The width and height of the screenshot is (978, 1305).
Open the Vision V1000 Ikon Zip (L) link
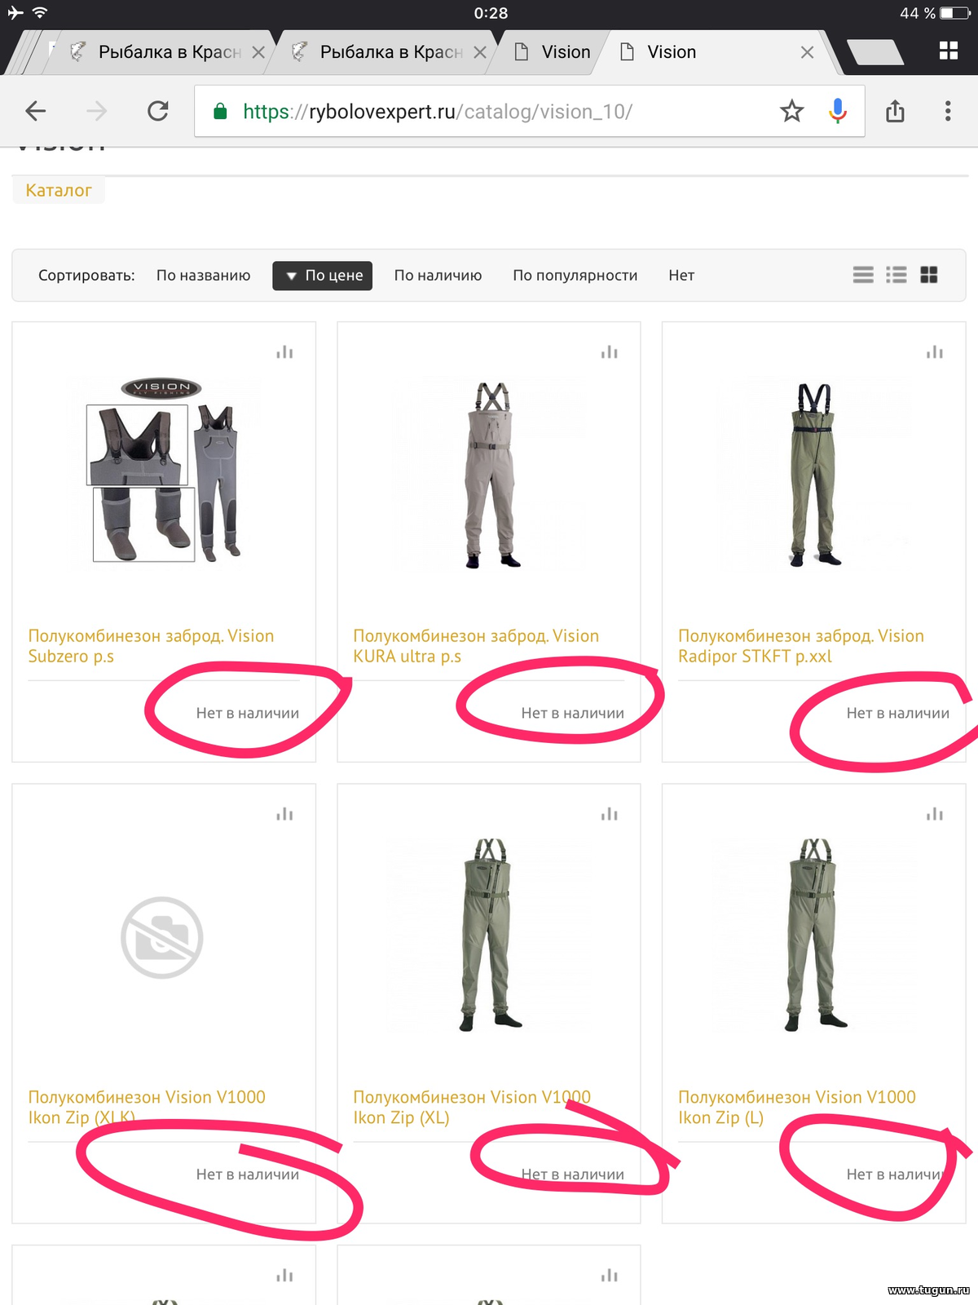[x=797, y=1108]
